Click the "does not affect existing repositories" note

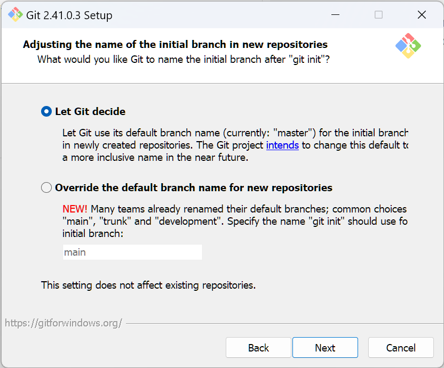tap(148, 285)
